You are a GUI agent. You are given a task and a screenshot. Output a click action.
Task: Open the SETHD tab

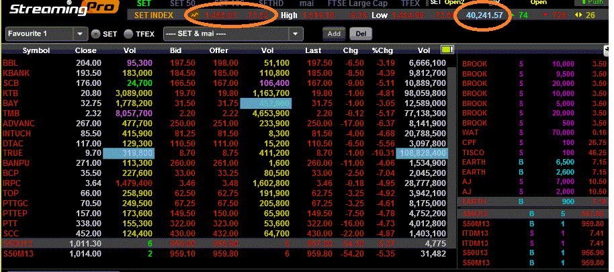271,3
